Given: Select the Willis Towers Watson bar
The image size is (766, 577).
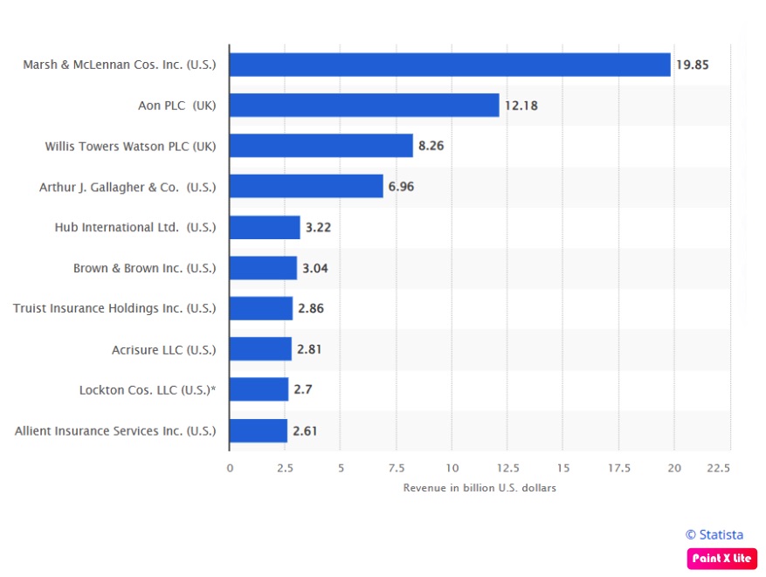Looking at the screenshot, I should 321,146.
